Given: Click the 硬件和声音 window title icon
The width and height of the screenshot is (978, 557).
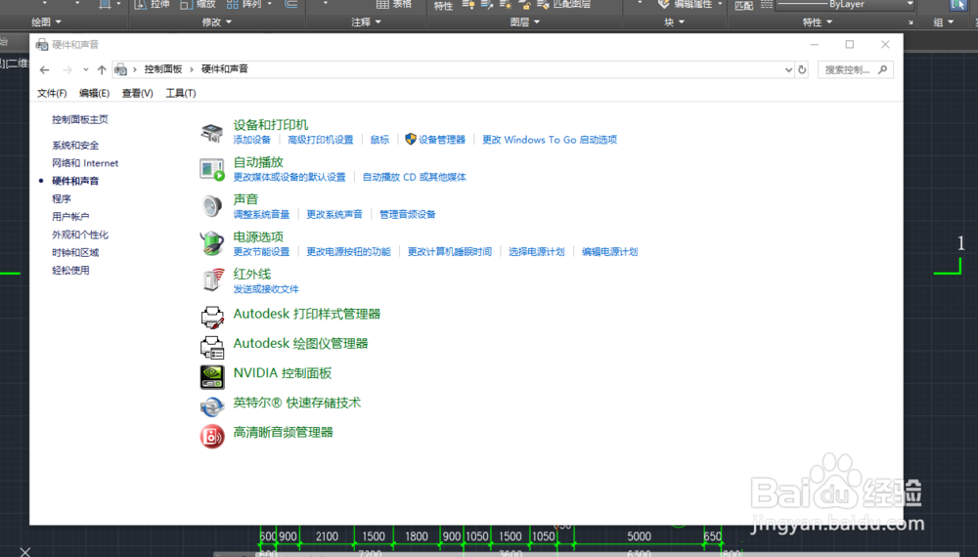Looking at the screenshot, I should (42, 45).
